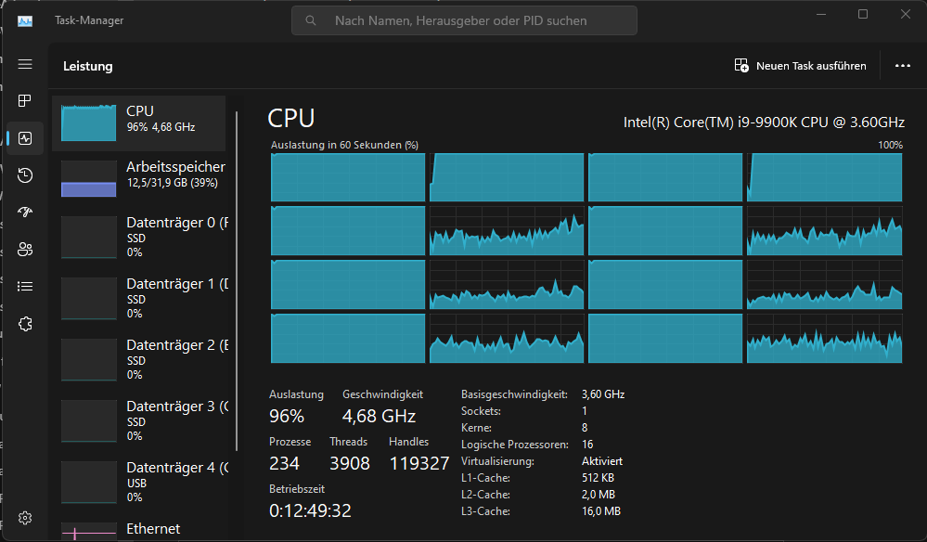
Task: Click the Task-Manager title bar icon
Action: pos(23,19)
